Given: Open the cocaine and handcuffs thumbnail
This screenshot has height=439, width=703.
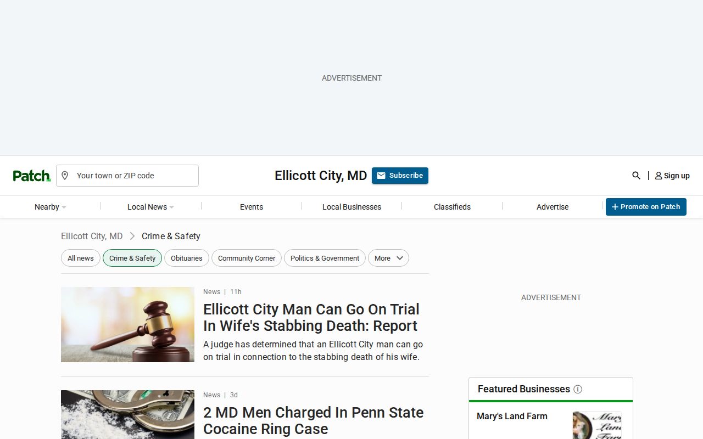Looking at the screenshot, I should [127, 414].
